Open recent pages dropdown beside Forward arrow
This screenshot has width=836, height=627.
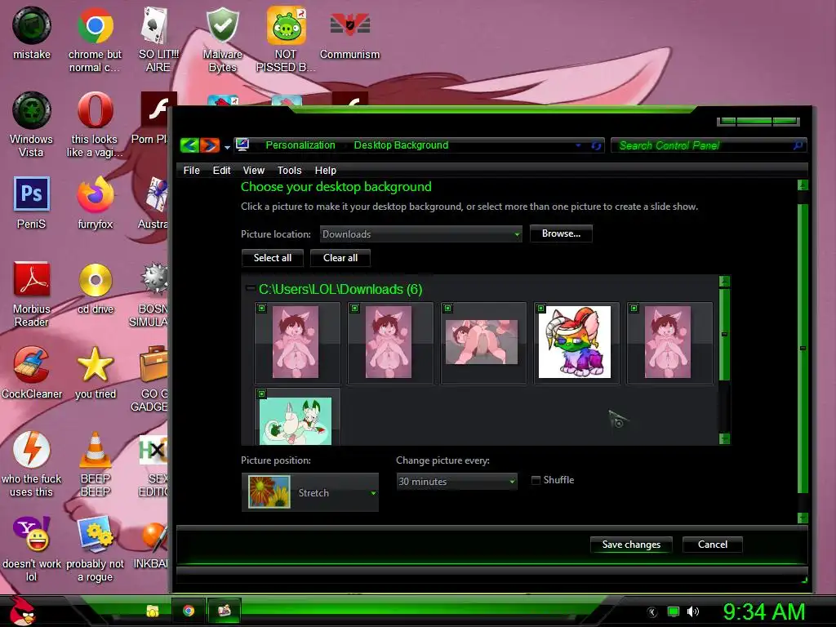point(227,147)
